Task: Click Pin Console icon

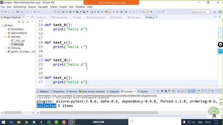Action: [x=199, y=91]
